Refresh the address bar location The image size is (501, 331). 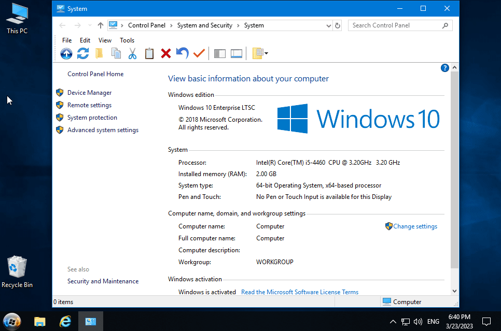(338, 25)
